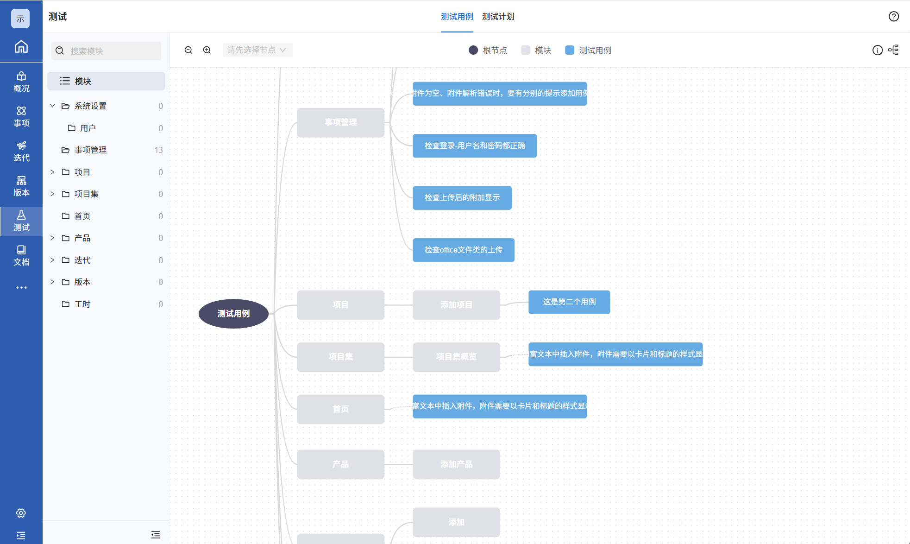
Task: Click the zoom in magnifier icon
Action: tap(207, 50)
